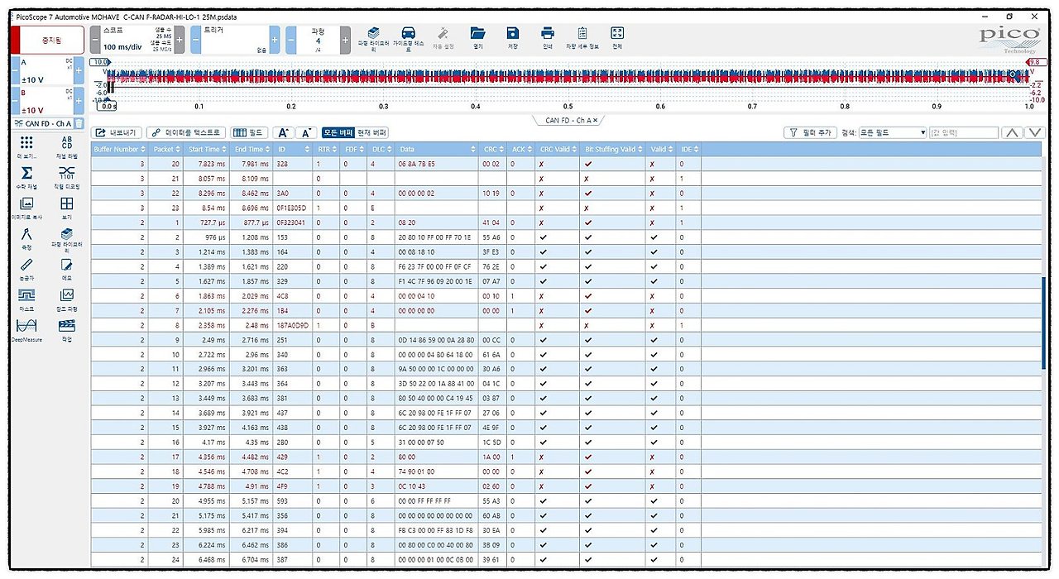Switch to the CAN FD - Ch A tab

(567, 120)
